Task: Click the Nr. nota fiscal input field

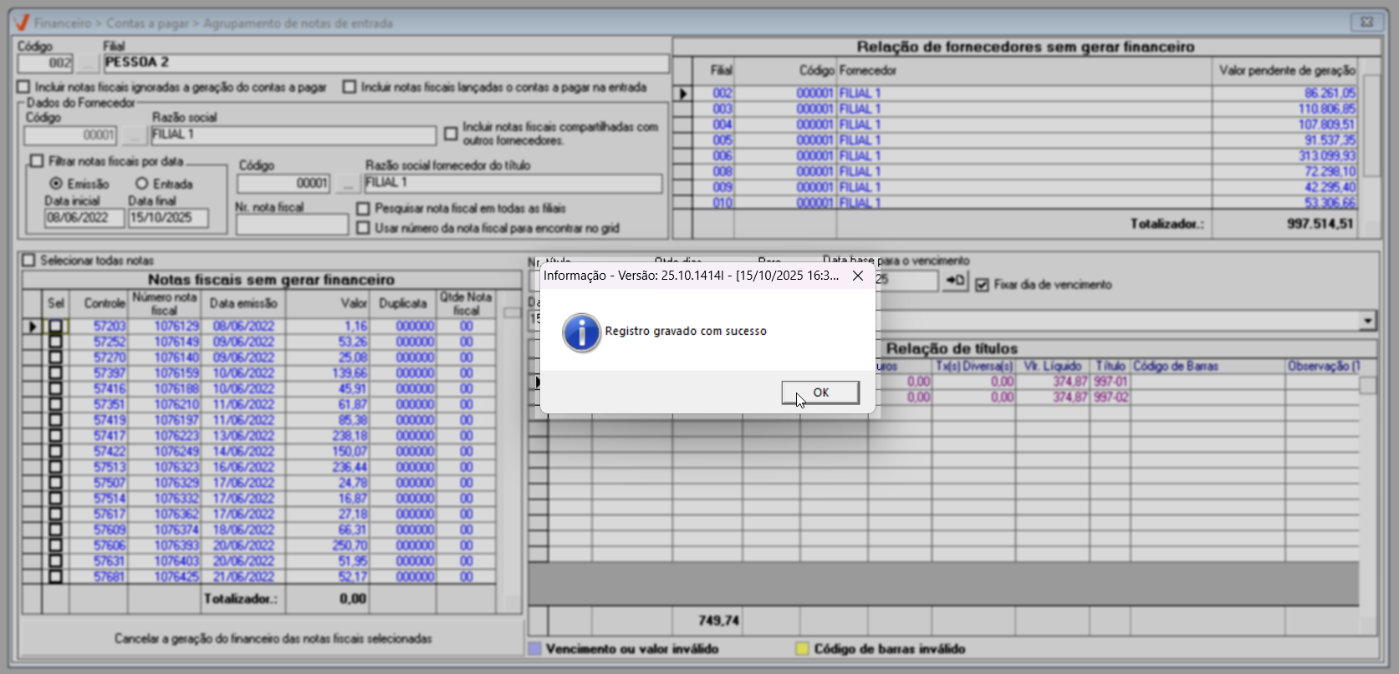Action: click(x=292, y=225)
